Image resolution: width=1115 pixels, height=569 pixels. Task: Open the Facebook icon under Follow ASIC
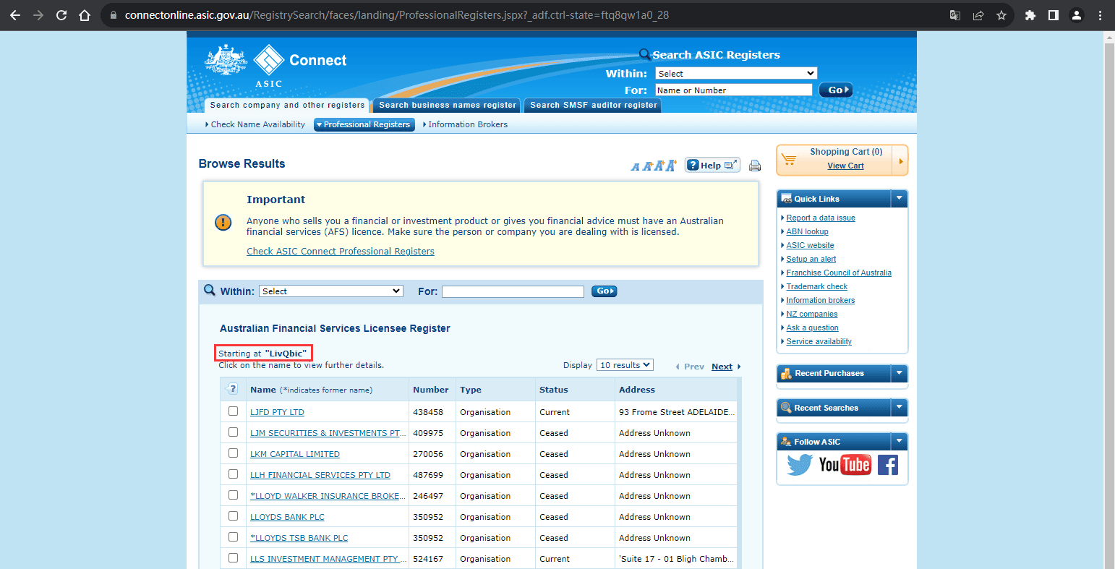888,465
